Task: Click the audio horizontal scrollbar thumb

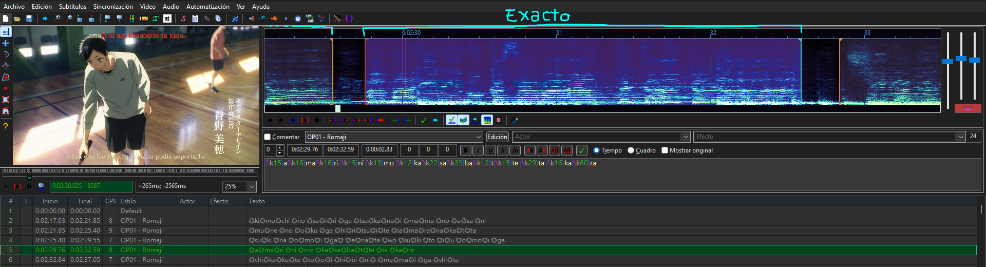Action: [338, 108]
